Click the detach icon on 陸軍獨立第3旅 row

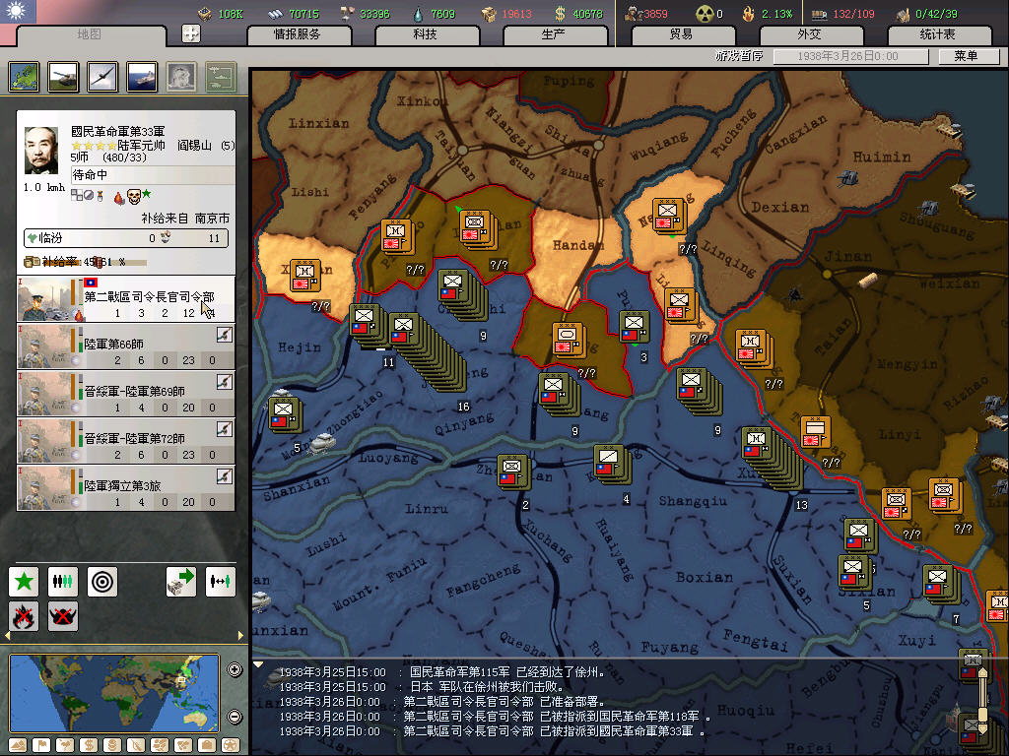pos(224,476)
